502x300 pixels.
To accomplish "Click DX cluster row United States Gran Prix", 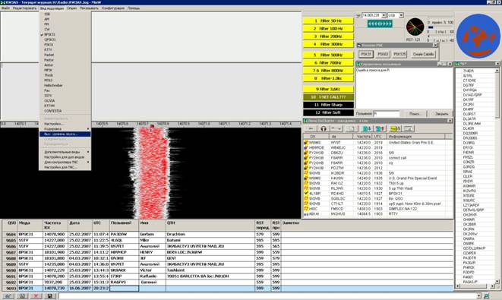I will pyautogui.click(x=377, y=143).
